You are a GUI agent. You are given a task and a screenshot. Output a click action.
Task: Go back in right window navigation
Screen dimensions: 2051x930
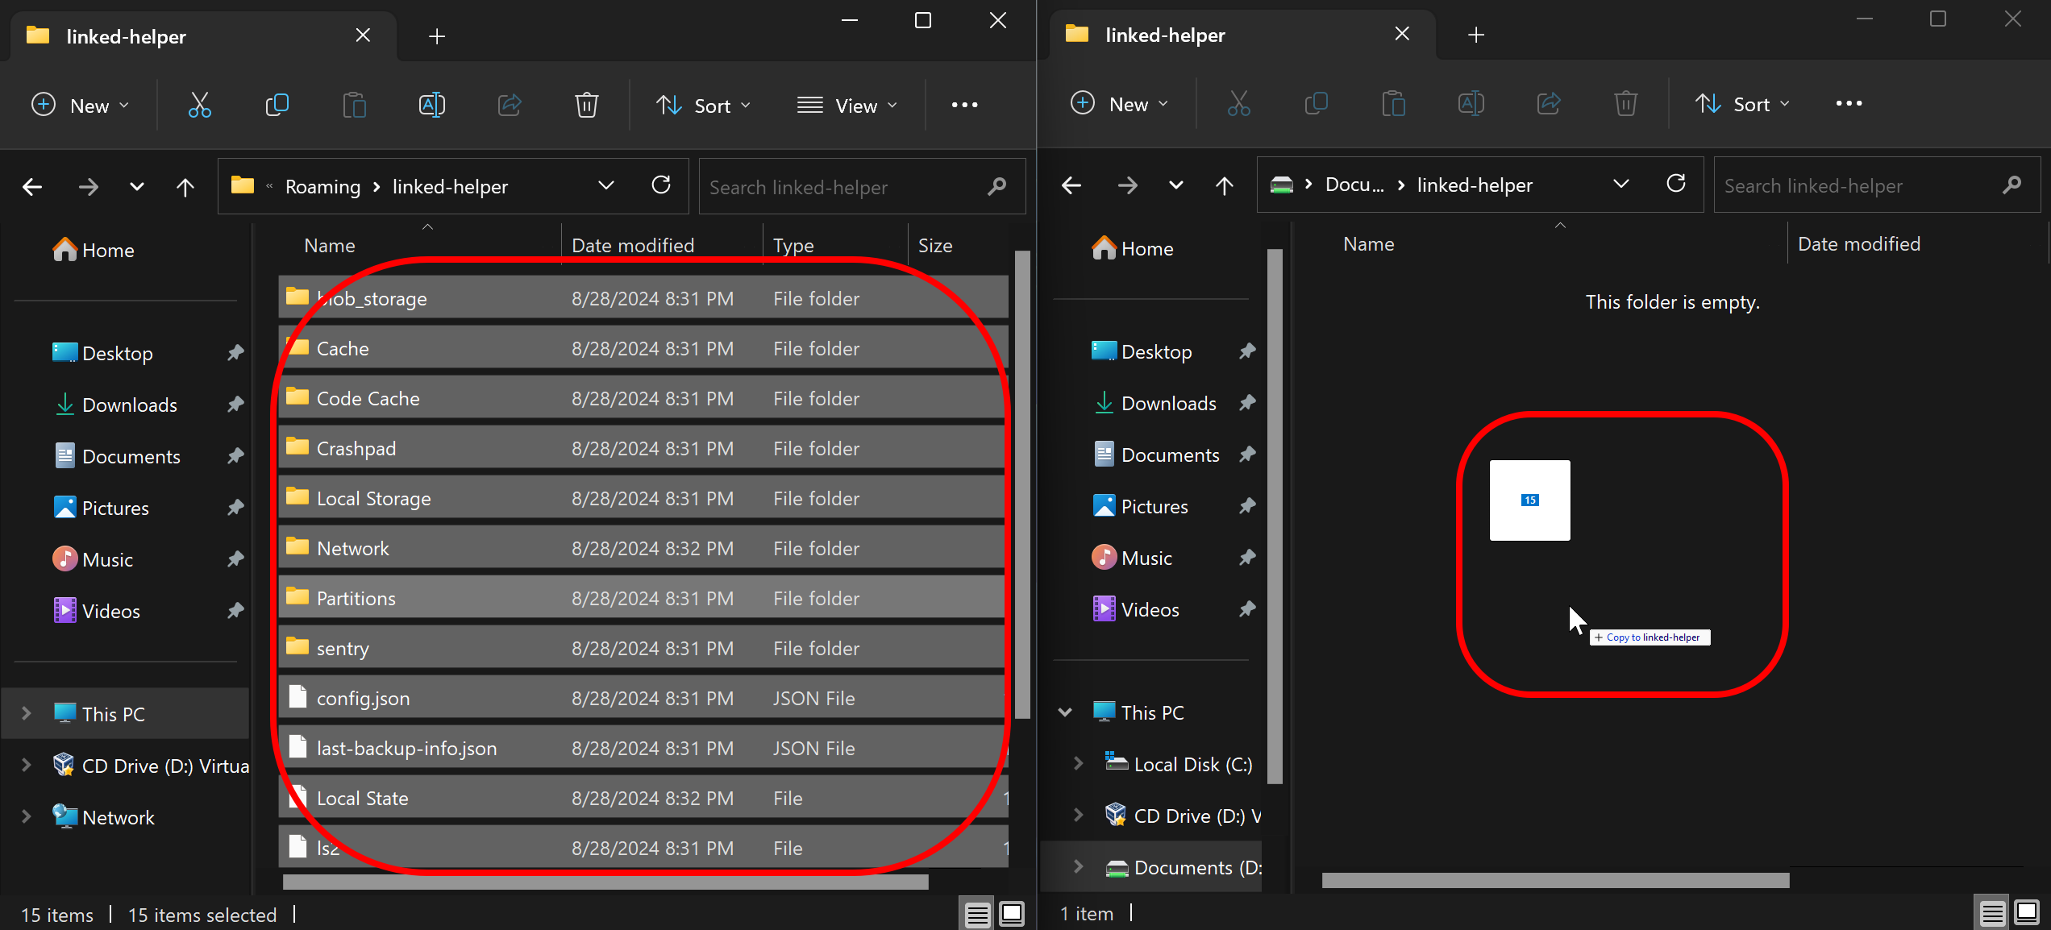(x=1071, y=185)
